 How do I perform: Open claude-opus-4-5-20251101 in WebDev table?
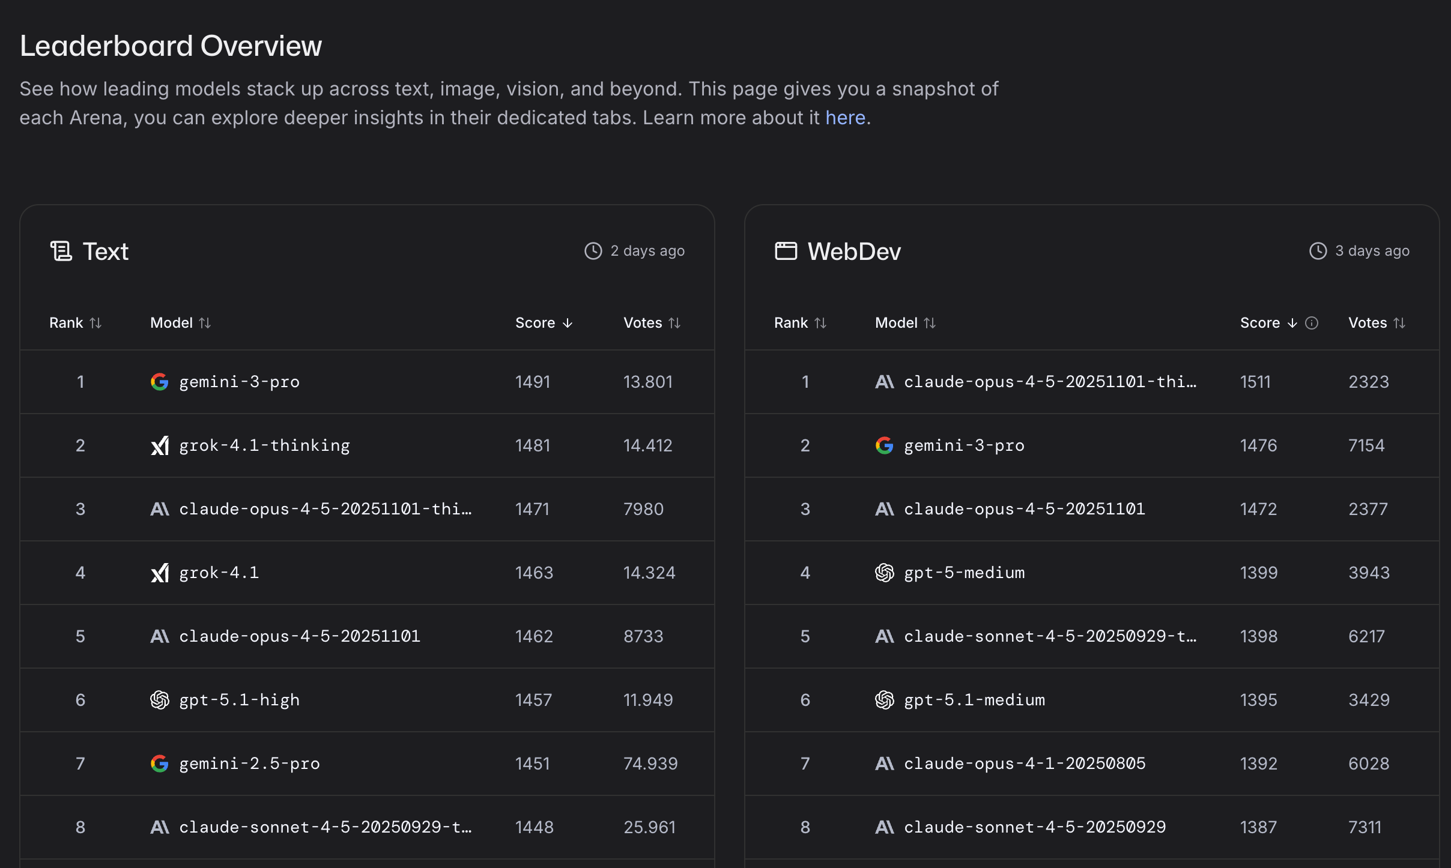(1024, 509)
